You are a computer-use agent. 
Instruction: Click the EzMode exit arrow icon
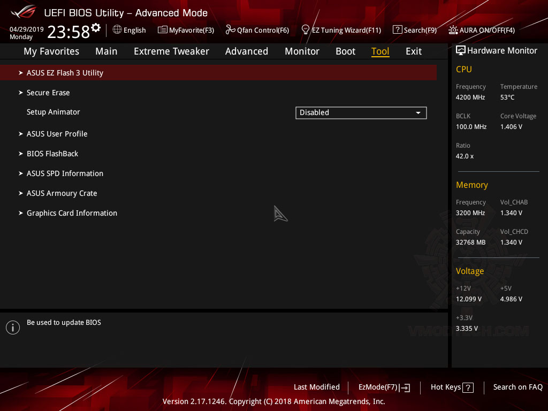405,387
